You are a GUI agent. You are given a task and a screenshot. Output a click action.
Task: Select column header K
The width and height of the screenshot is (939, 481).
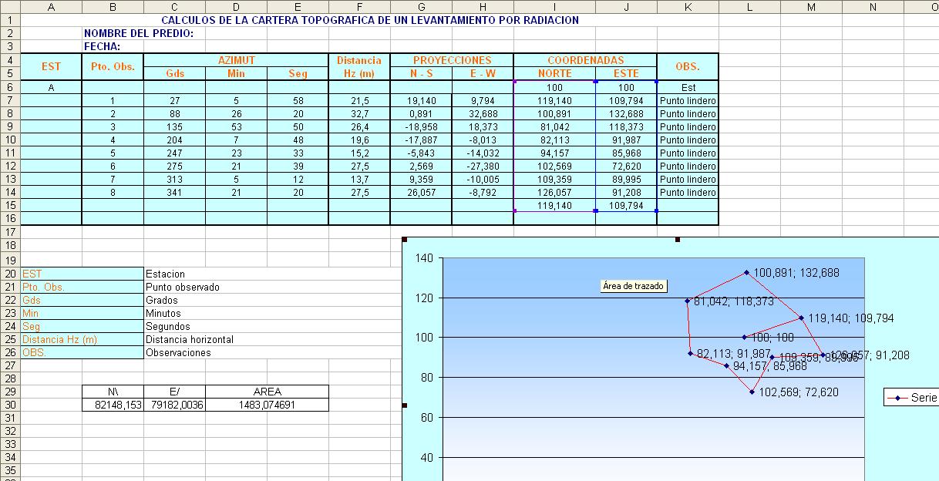(687, 7)
